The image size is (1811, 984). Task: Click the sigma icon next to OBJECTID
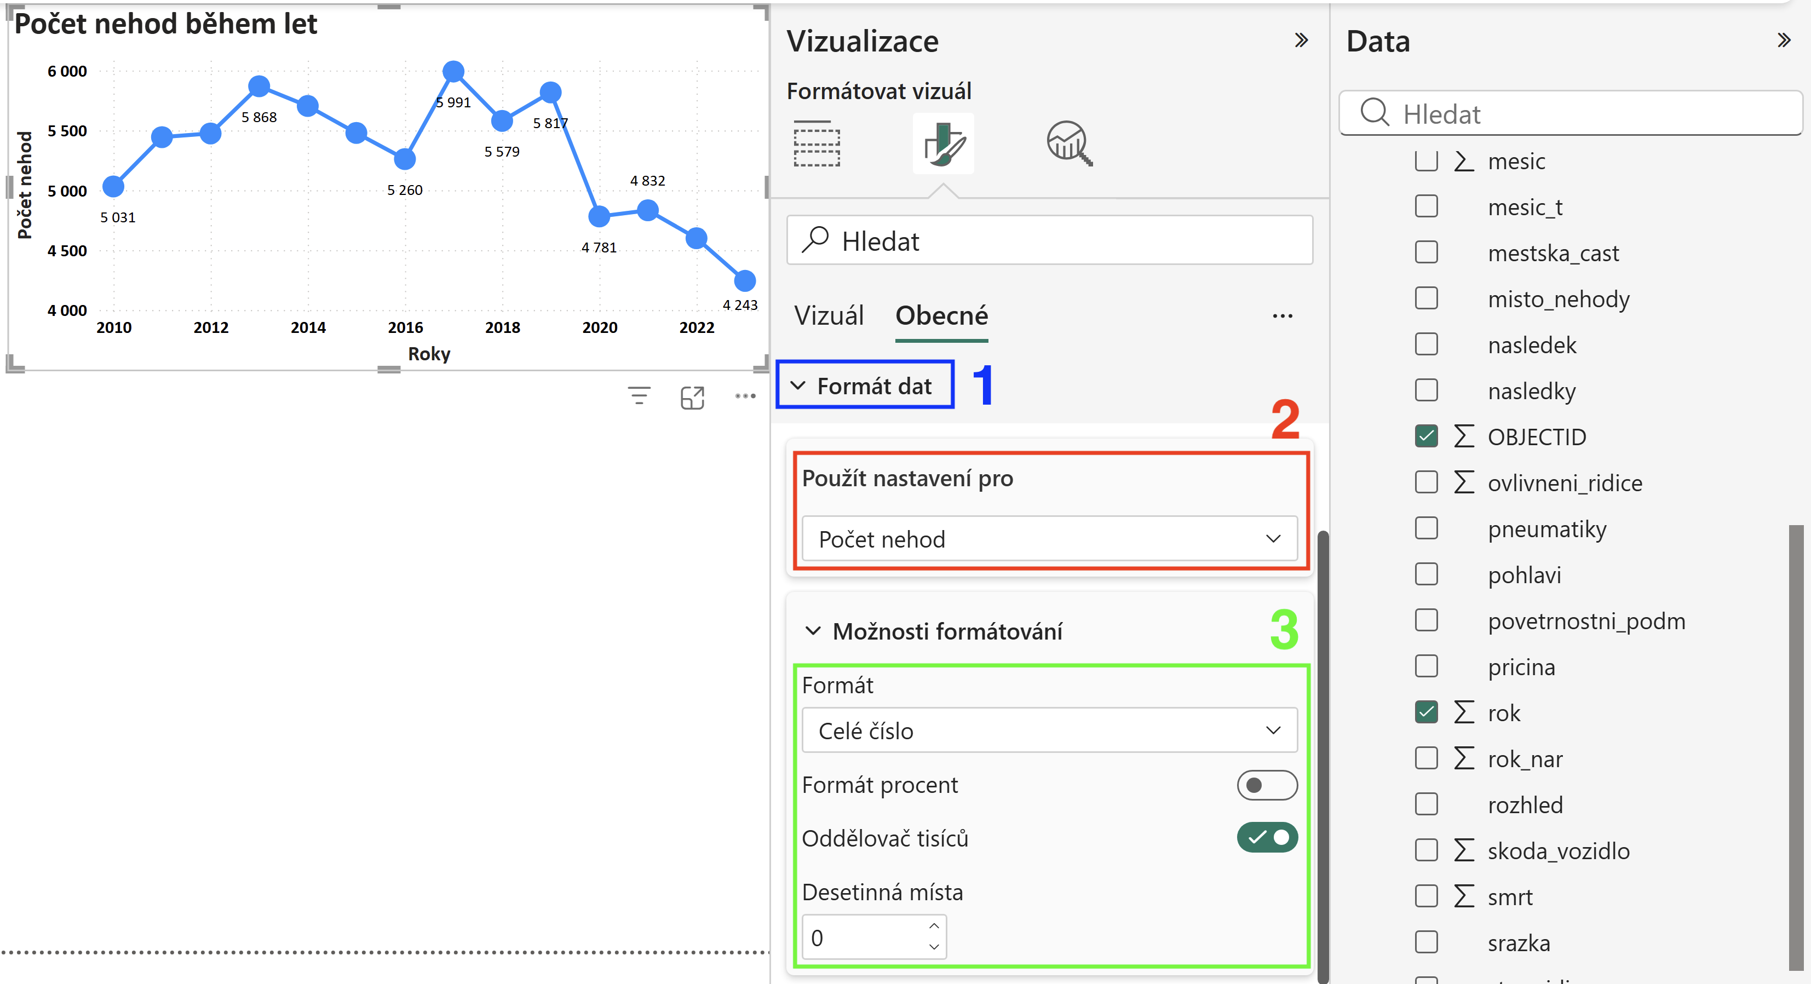tap(1464, 436)
